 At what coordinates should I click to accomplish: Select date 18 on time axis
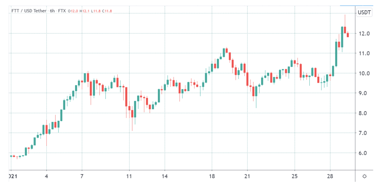[212, 176]
